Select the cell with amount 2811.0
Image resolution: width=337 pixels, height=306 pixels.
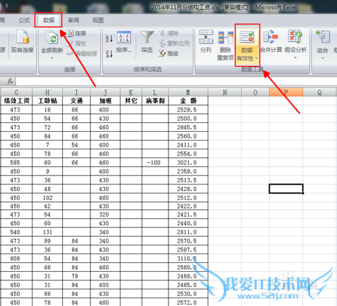188,232
